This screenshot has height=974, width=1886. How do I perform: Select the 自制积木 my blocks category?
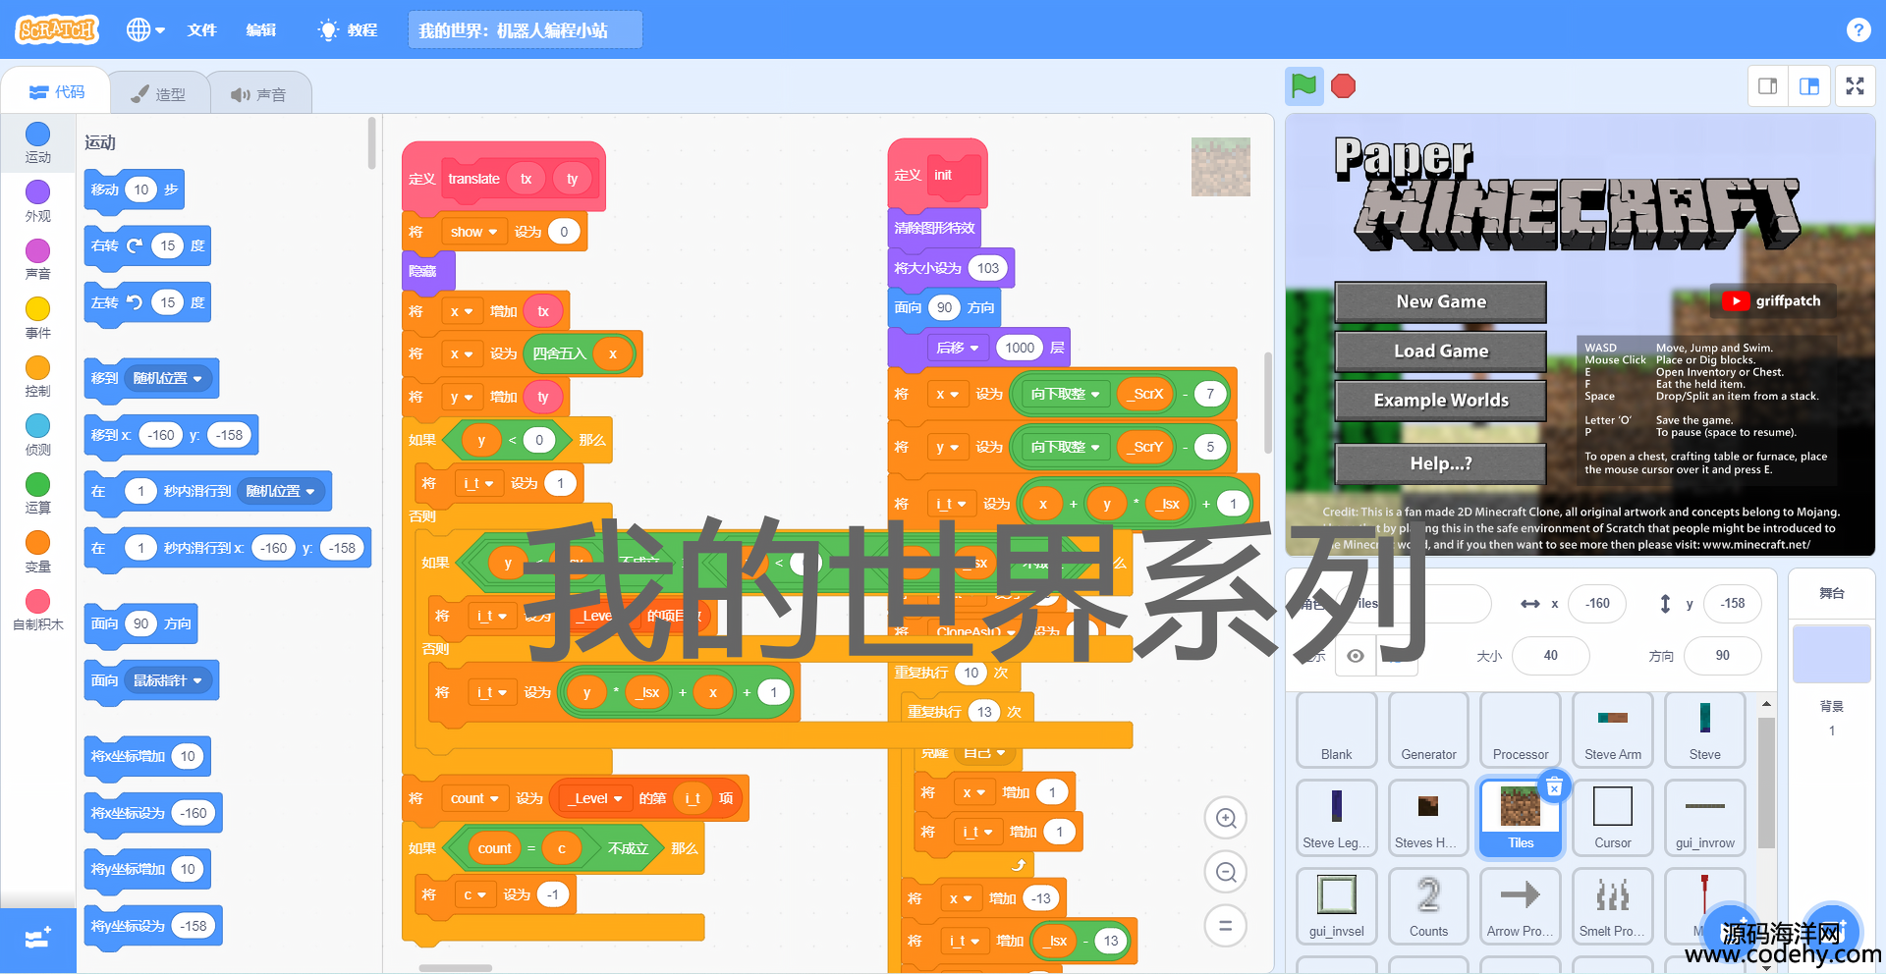pyautogui.click(x=37, y=610)
